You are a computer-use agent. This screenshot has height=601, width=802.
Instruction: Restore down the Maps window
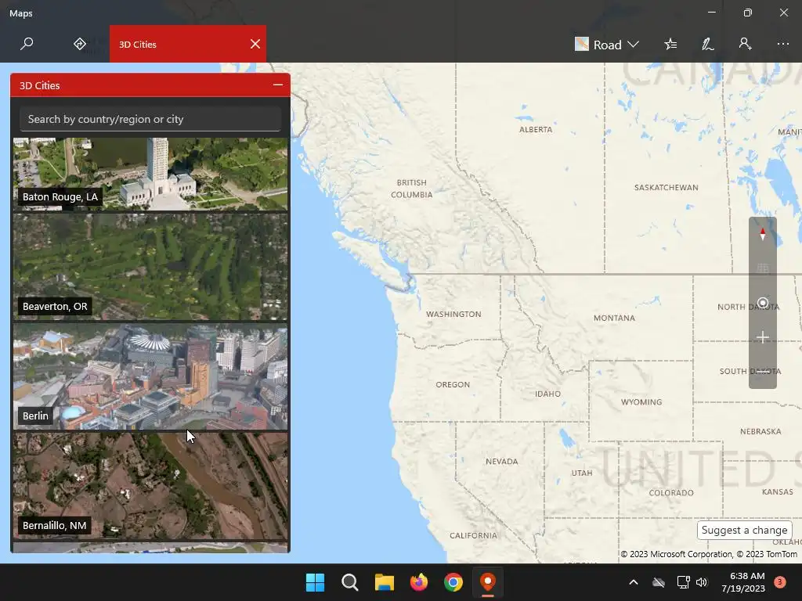pyautogui.click(x=748, y=13)
